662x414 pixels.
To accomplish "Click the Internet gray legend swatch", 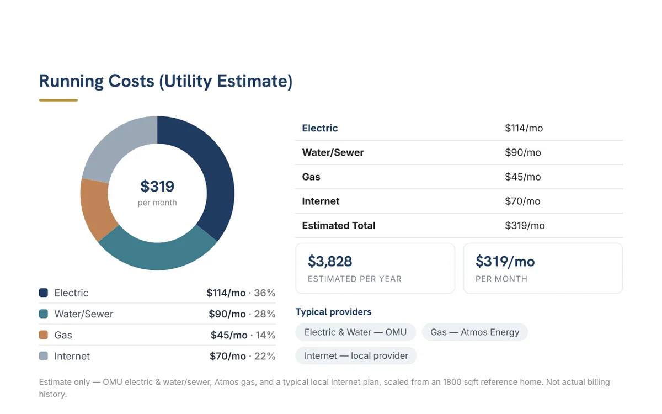I will tap(44, 356).
